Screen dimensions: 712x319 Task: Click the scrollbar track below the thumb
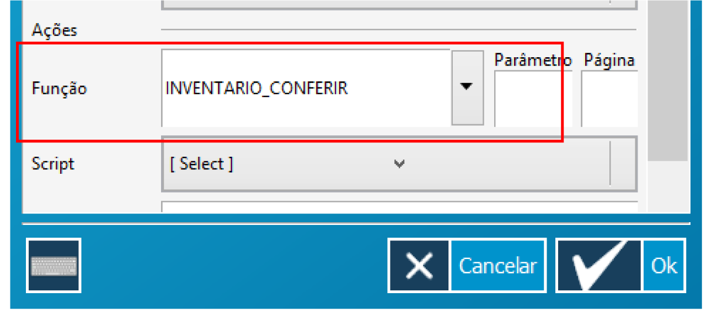click(x=667, y=187)
